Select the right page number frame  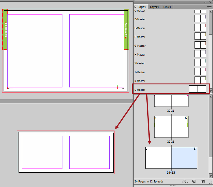(x=121, y=87)
